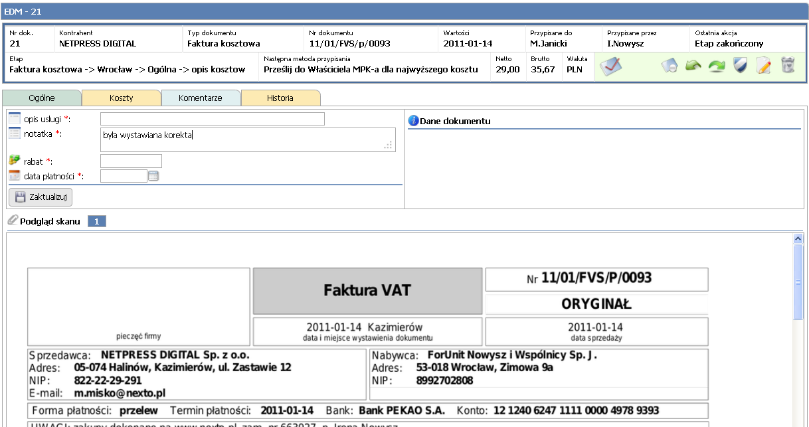Select scan page 1 button

coord(96,221)
